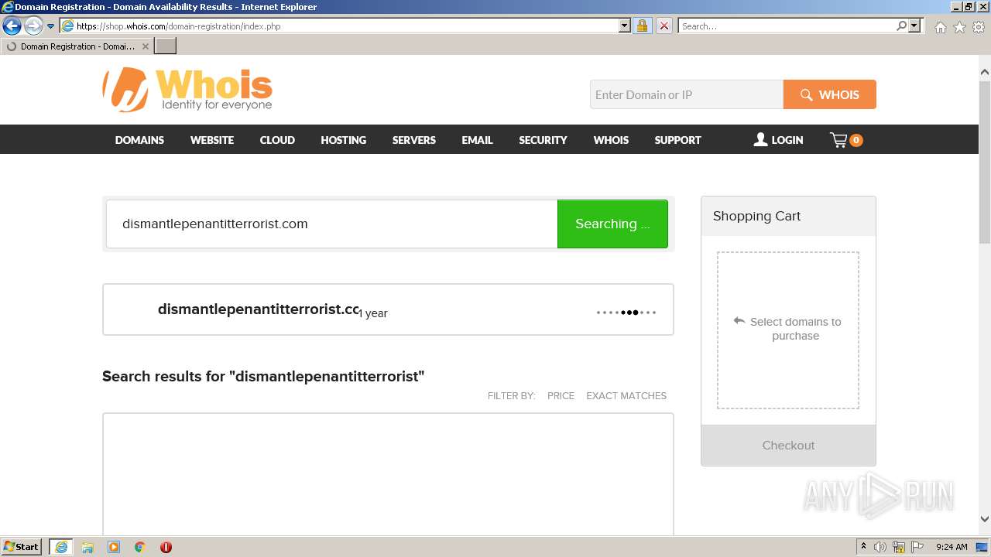The height and width of the screenshot is (557, 991).
Task: Open the DOMAINS menu
Action: (x=139, y=140)
